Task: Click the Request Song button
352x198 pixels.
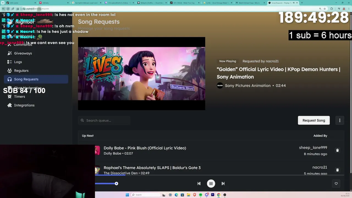Action: click(x=314, y=120)
